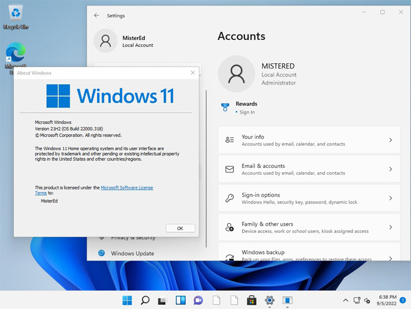Click the Windows backup sync icon
Viewport: 411px width, 309px height.
point(230,257)
